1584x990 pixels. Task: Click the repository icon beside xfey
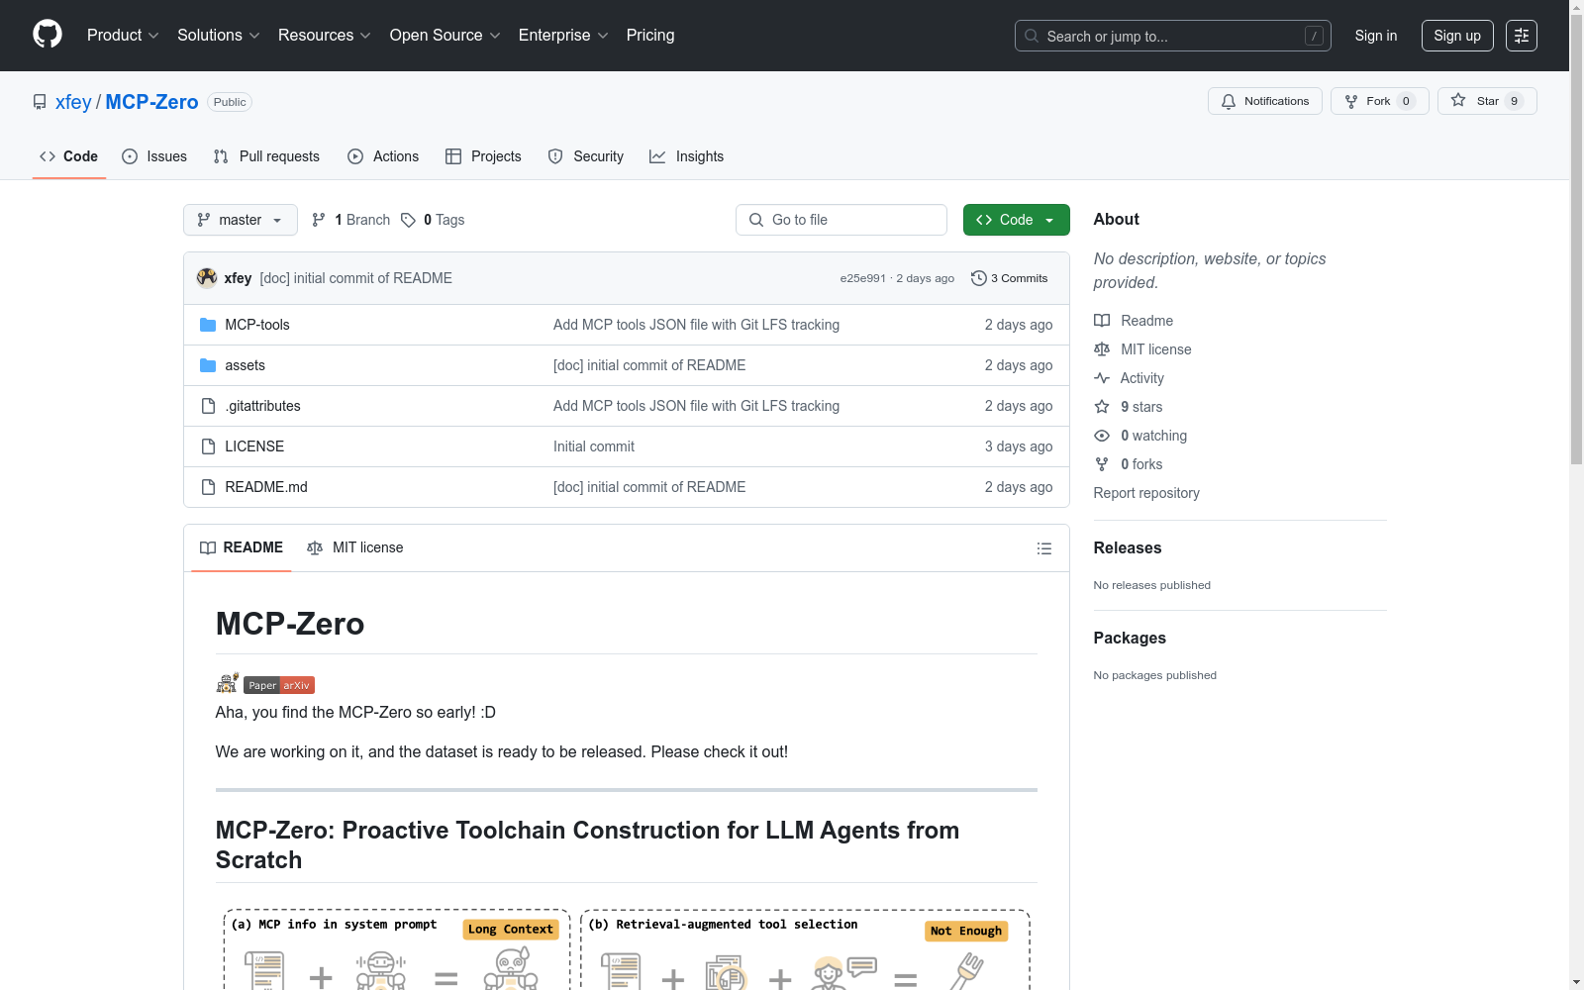coord(40,102)
